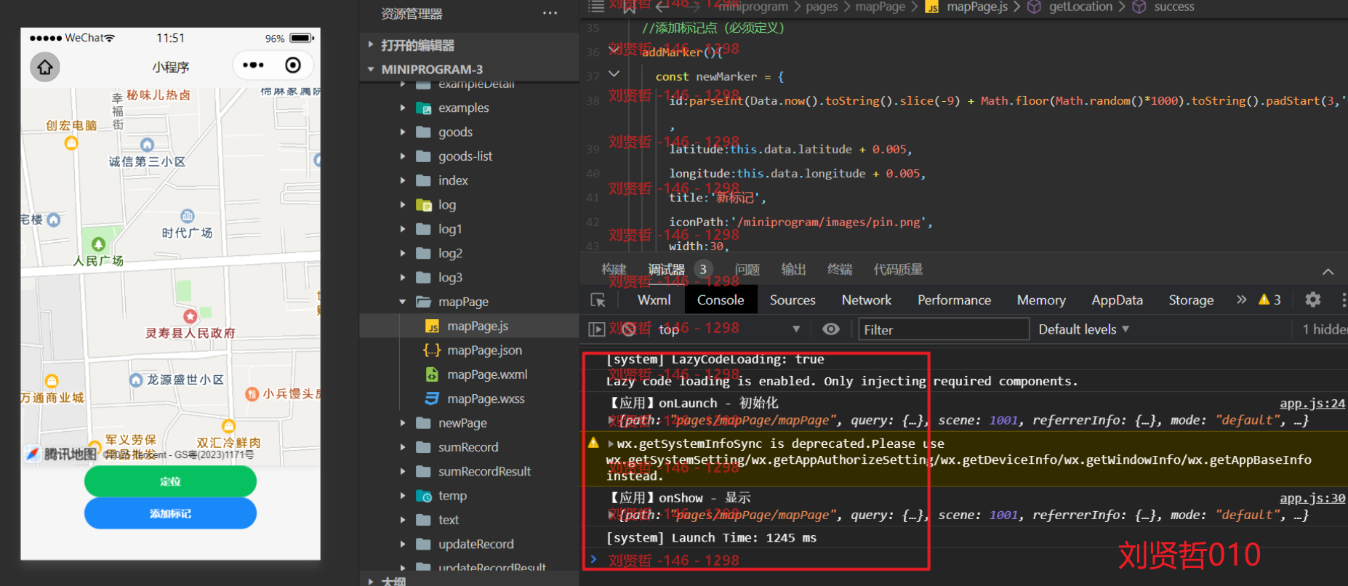1348x586 pixels.
Task: Click the 诚信第三小区 map marker
Action: pyautogui.click(x=147, y=145)
